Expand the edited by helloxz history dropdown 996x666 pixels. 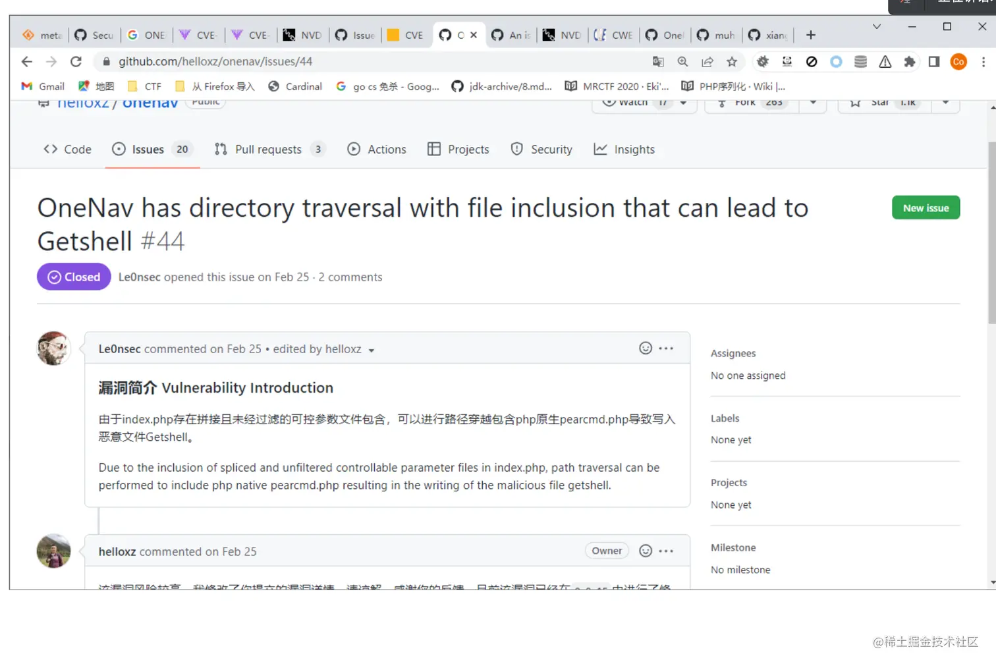(x=372, y=350)
